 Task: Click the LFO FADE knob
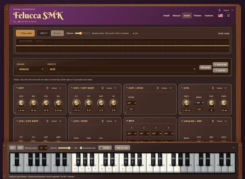224,103
